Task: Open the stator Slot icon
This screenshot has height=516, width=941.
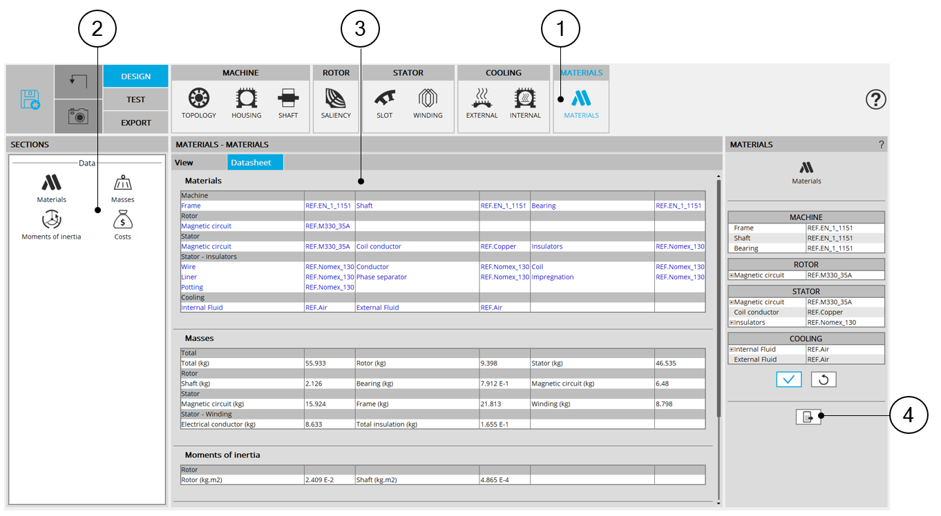Action: click(x=385, y=99)
